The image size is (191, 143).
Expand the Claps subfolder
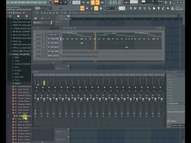click(17, 61)
